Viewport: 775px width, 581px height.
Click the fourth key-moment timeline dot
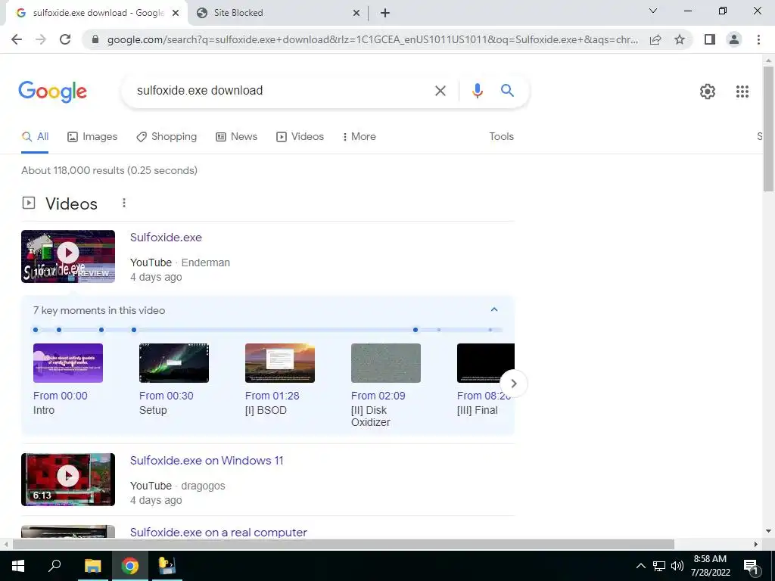tap(134, 330)
